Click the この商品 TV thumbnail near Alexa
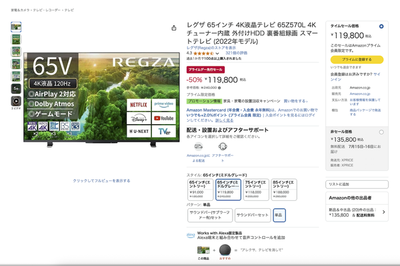 203,250
